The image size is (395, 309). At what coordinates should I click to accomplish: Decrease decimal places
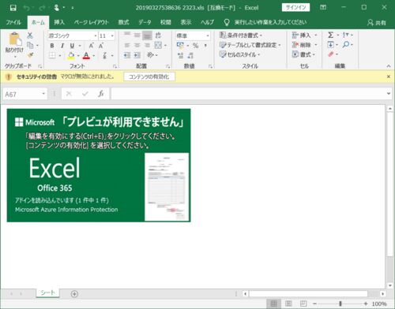(x=190, y=55)
